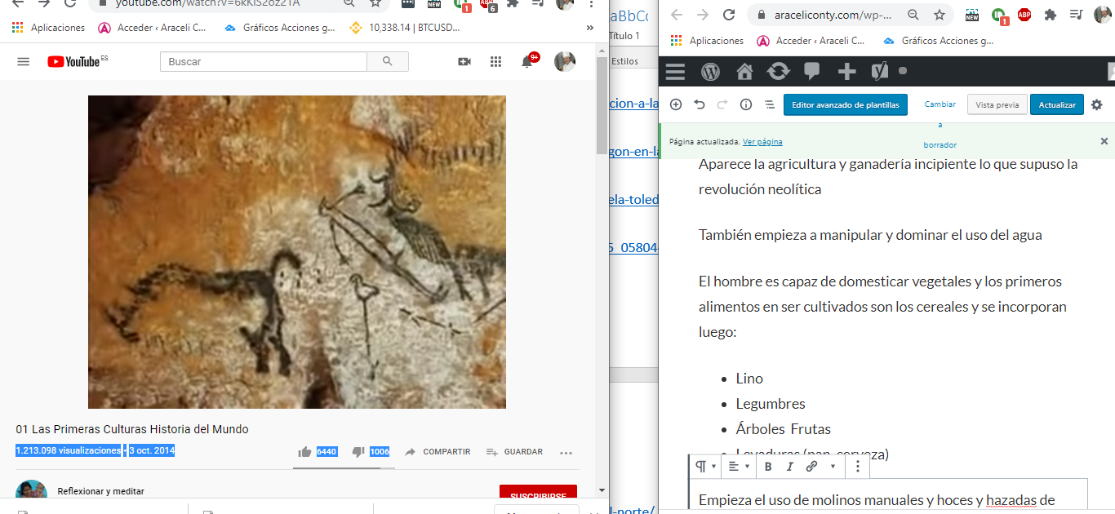Open media controls icon in right window
Image resolution: width=1115 pixels, height=514 pixels.
(x=1076, y=15)
